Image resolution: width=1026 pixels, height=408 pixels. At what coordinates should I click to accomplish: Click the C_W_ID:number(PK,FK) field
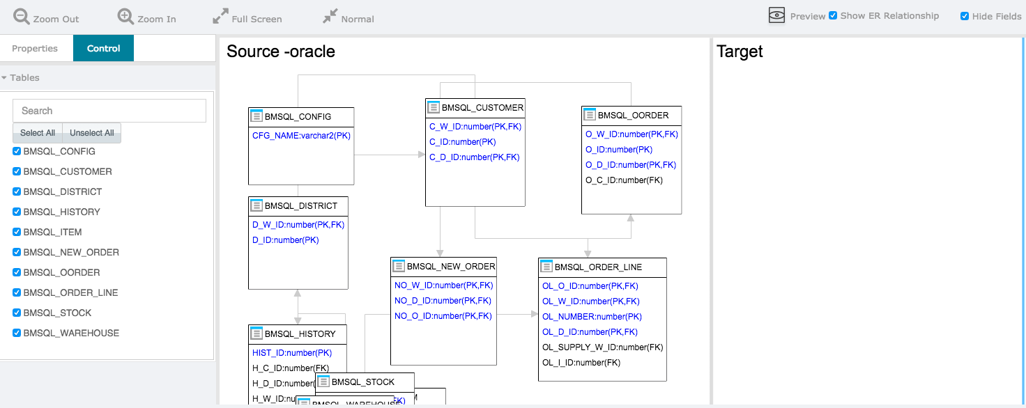[x=475, y=127]
